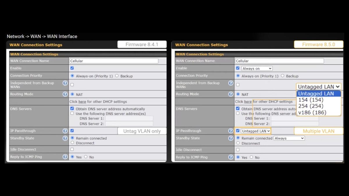The image size is (349, 196).
Task: Click Standby State help icon in Firmware 8.5.0 panel
Action: point(231,139)
